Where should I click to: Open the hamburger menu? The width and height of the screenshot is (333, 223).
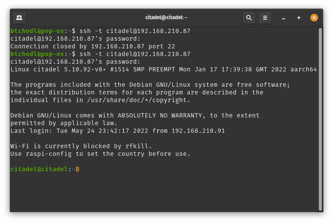click(265, 18)
